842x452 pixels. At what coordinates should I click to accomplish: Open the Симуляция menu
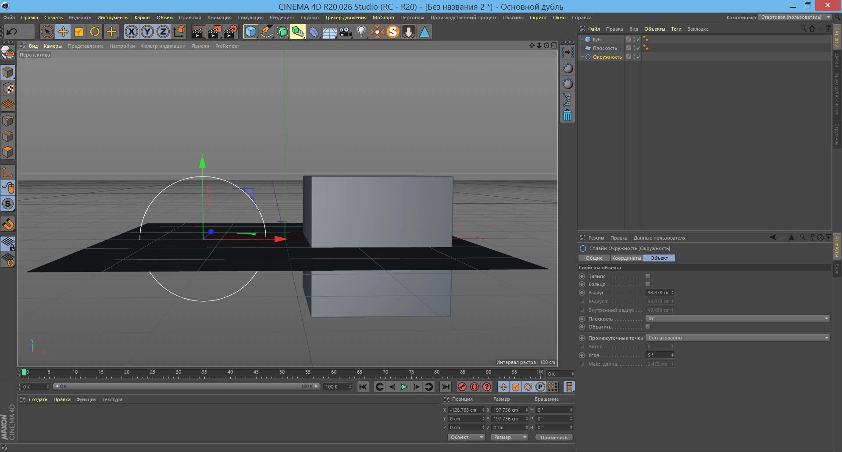tap(250, 18)
